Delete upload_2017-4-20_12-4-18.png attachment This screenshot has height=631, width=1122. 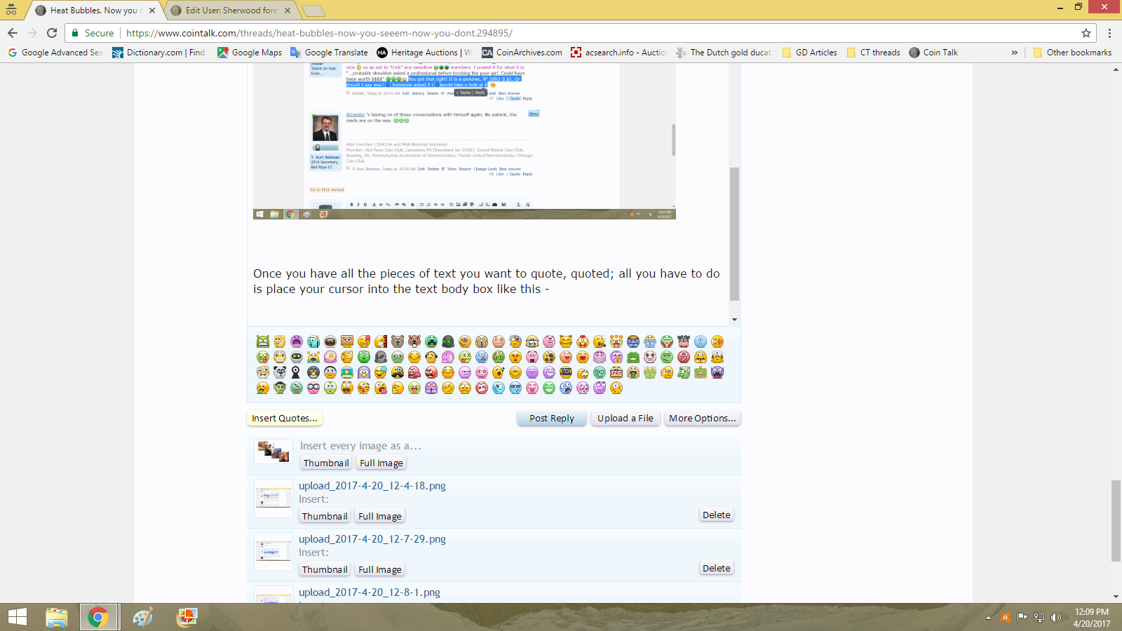[717, 515]
